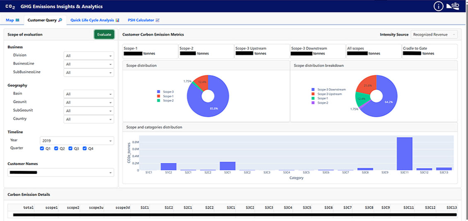This screenshot has width=468, height=221.
Task: Click the S3C8 bar in the chart
Action: point(365,169)
